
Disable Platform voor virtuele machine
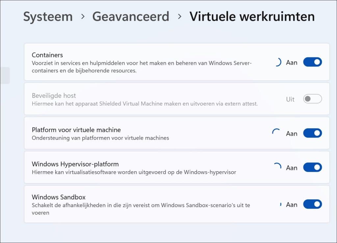click(x=312, y=133)
